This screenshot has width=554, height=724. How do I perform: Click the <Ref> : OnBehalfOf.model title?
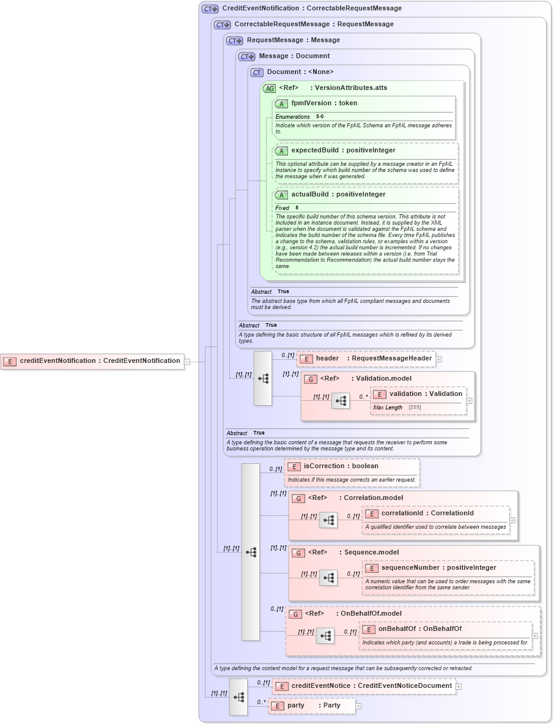coord(353,613)
